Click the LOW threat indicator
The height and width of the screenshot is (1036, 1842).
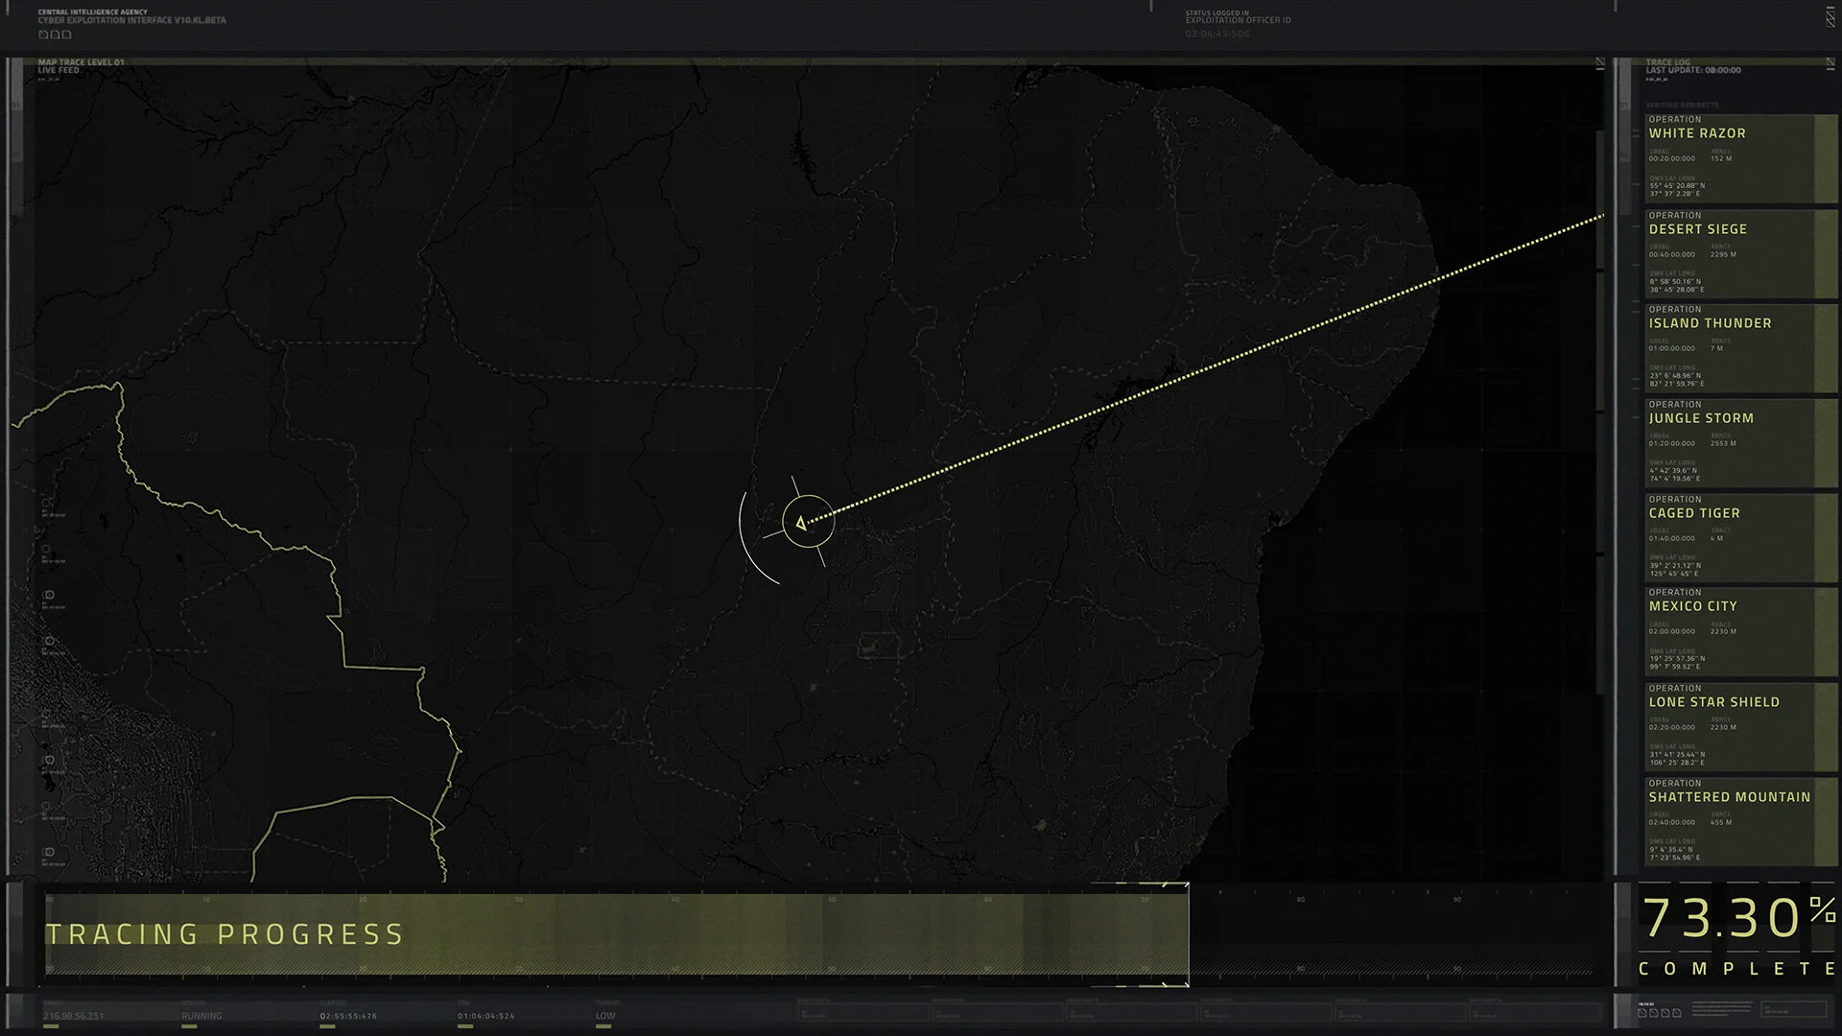point(604,1016)
